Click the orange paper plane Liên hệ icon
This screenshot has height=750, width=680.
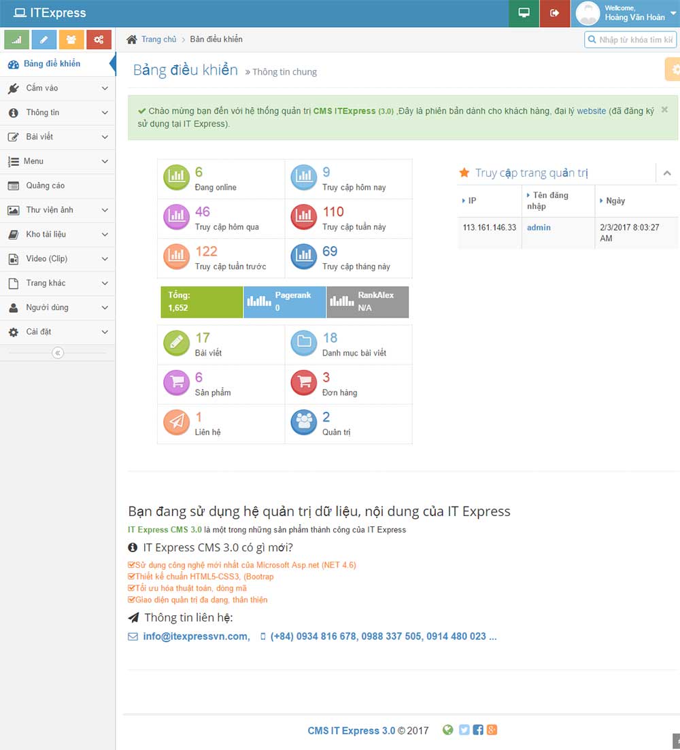176,422
